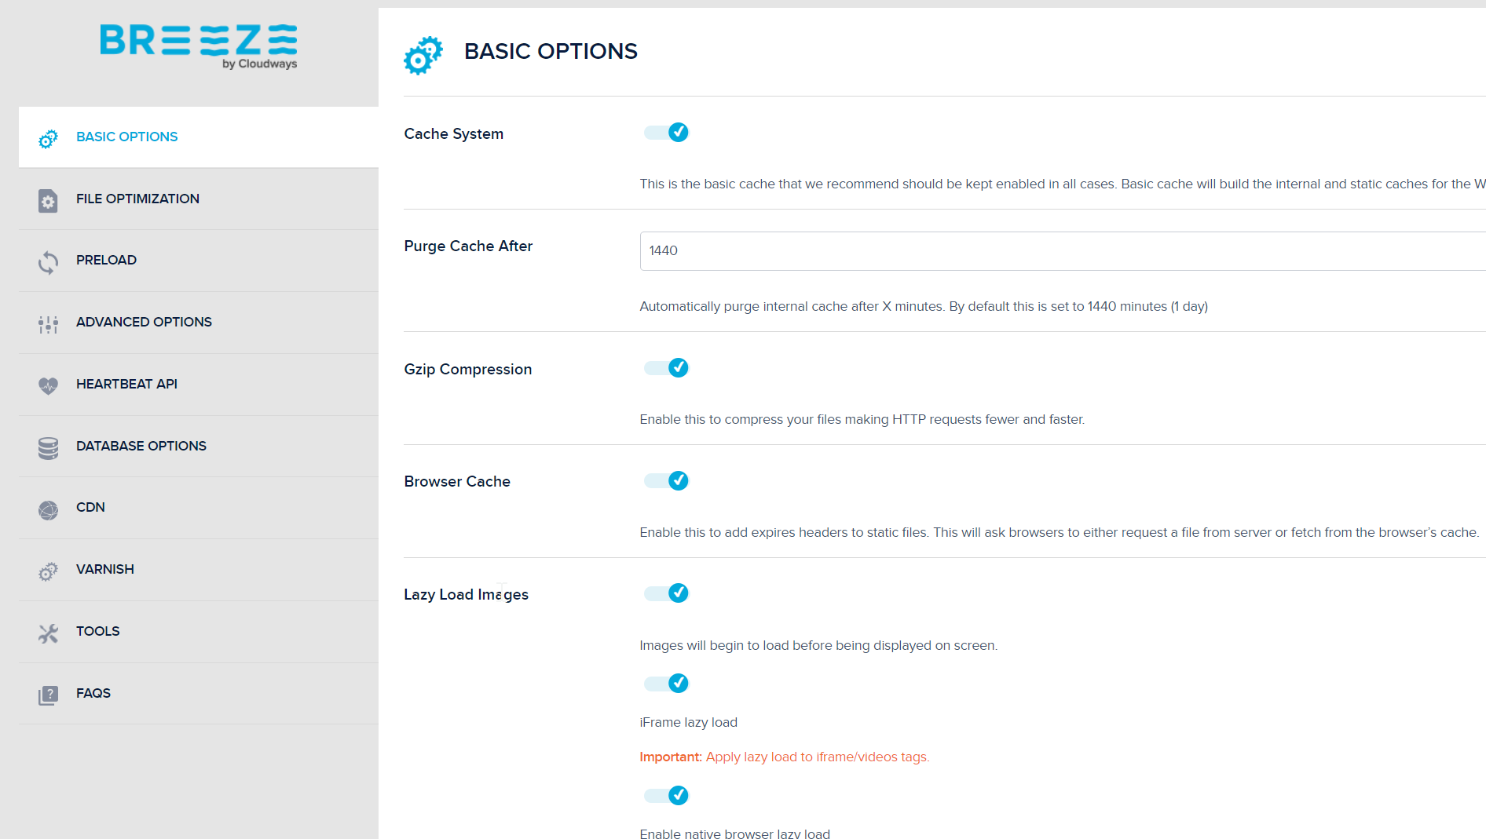Open the Tools section

tap(199, 631)
